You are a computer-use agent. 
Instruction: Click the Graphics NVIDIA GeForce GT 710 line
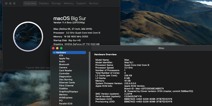pyautogui.click(x=76, y=44)
